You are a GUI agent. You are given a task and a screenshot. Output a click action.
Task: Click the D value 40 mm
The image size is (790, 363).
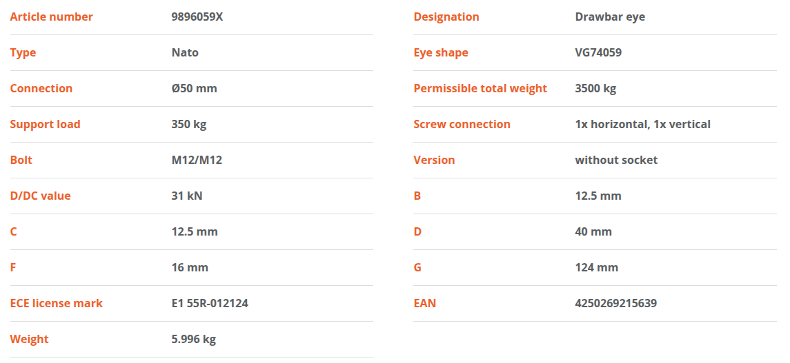(593, 231)
